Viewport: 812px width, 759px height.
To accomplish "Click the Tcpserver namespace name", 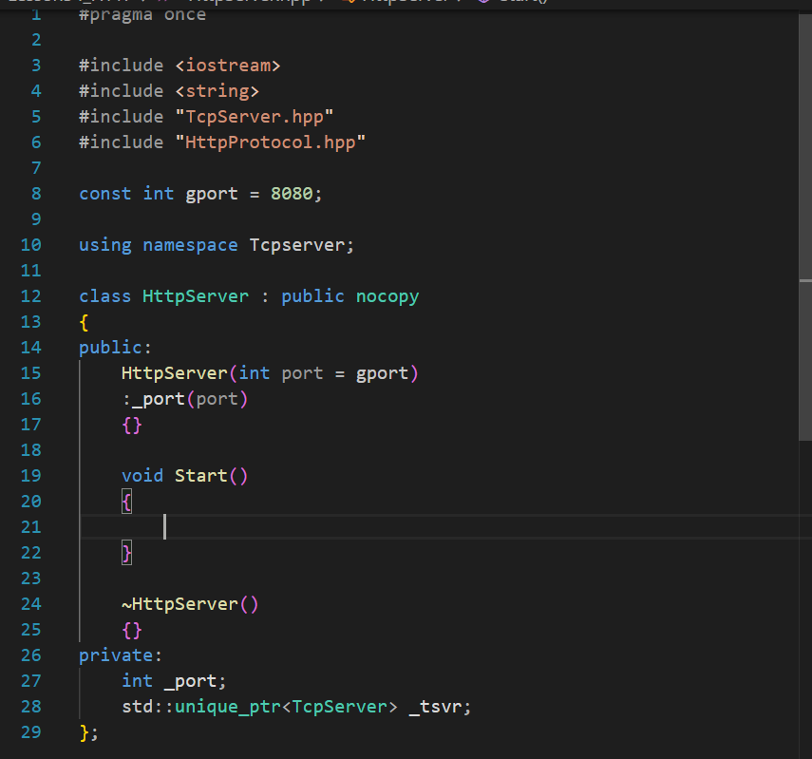I will click(296, 245).
